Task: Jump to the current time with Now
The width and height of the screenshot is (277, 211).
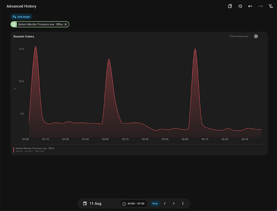Action: click(155, 203)
